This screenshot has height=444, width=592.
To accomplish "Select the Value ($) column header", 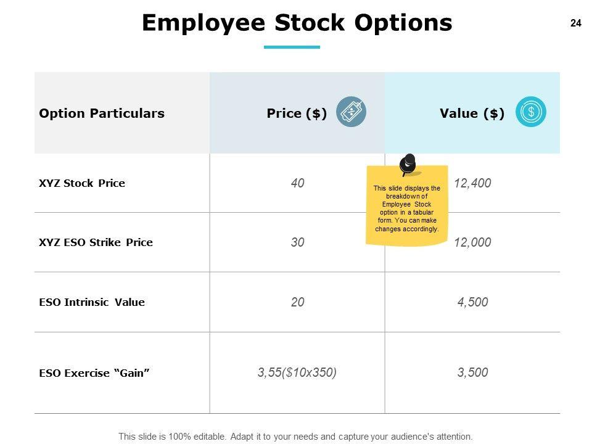I will tap(472, 113).
